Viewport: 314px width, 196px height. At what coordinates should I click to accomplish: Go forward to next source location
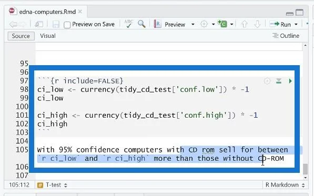point(23,24)
